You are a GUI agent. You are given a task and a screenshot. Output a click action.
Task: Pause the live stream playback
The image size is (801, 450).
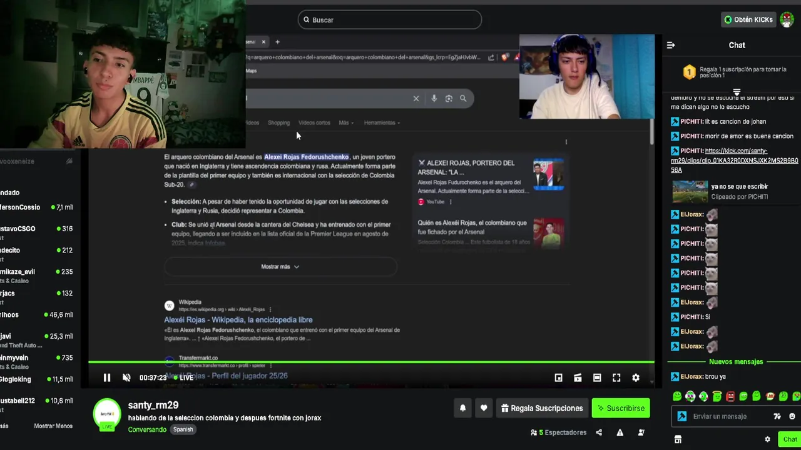(107, 377)
